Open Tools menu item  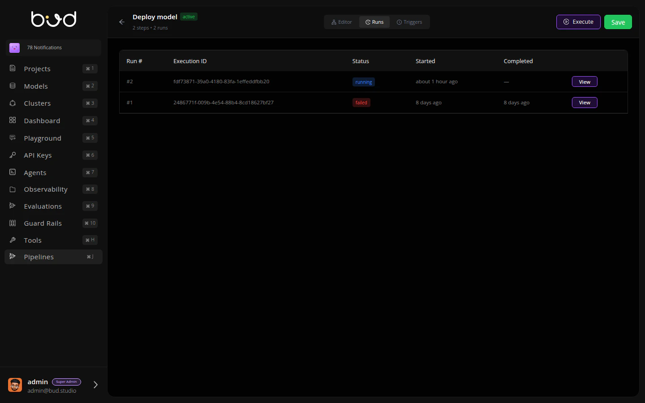click(x=53, y=240)
